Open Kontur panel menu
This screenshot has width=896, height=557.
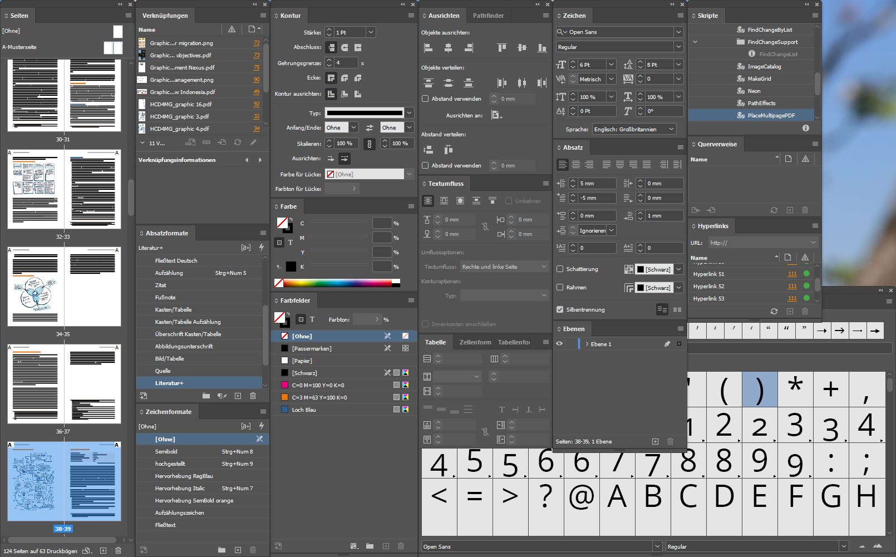click(x=411, y=16)
